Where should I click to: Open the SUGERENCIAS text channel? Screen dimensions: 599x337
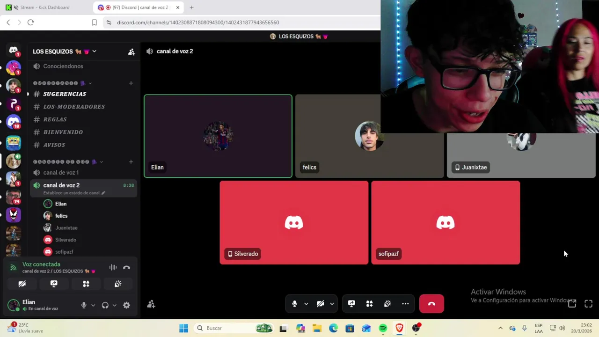pos(65,94)
